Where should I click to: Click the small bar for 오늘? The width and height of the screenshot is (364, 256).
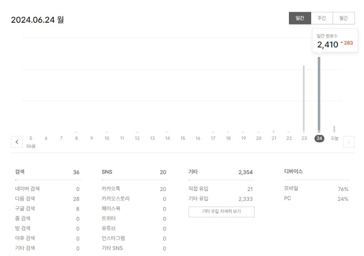334,129
